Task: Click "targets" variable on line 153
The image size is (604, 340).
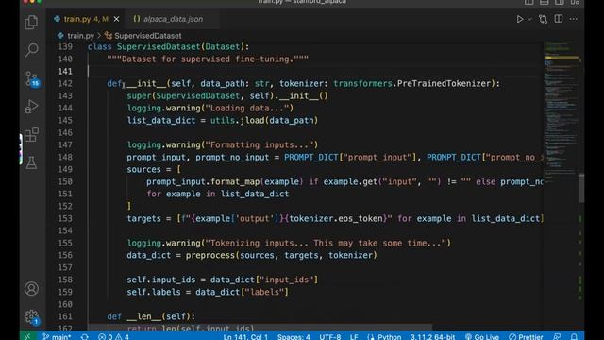Action: [x=143, y=218]
